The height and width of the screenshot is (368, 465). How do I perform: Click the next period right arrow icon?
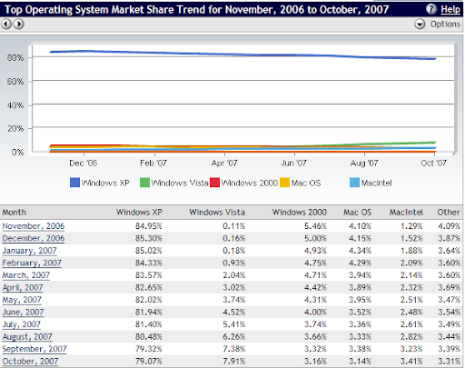(x=19, y=24)
